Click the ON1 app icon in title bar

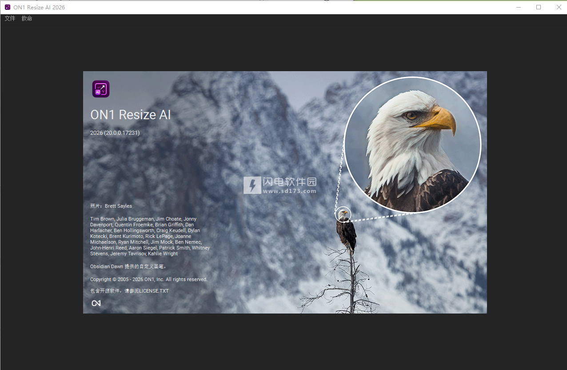point(8,7)
